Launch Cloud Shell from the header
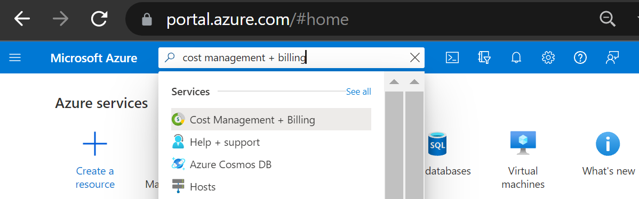This screenshot has width=639, height=199. click(452, 58)
